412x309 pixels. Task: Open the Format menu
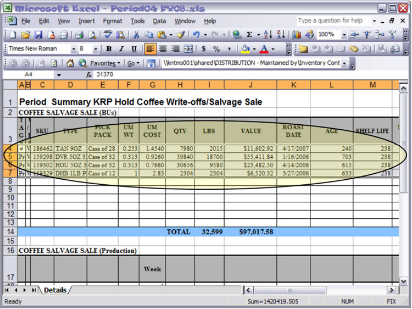point(113,21)
